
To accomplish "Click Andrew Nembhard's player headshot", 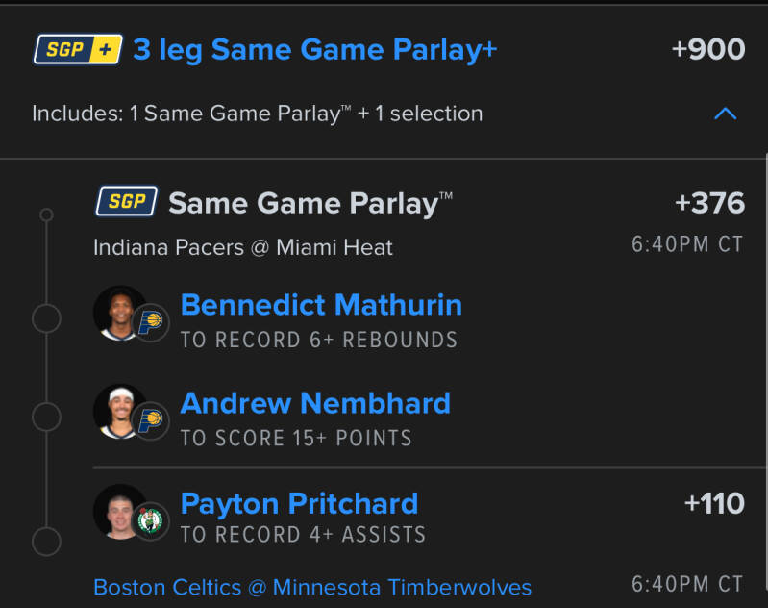I will coord(119,411).
